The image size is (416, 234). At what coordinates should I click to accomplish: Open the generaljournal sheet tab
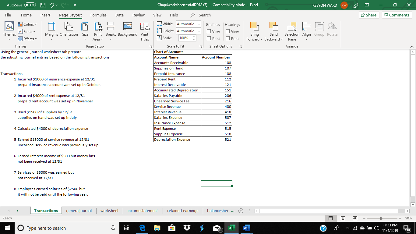pyautogui.click(x=79, y=211)
